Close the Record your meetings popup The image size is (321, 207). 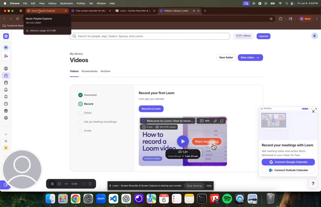[313, 112]
